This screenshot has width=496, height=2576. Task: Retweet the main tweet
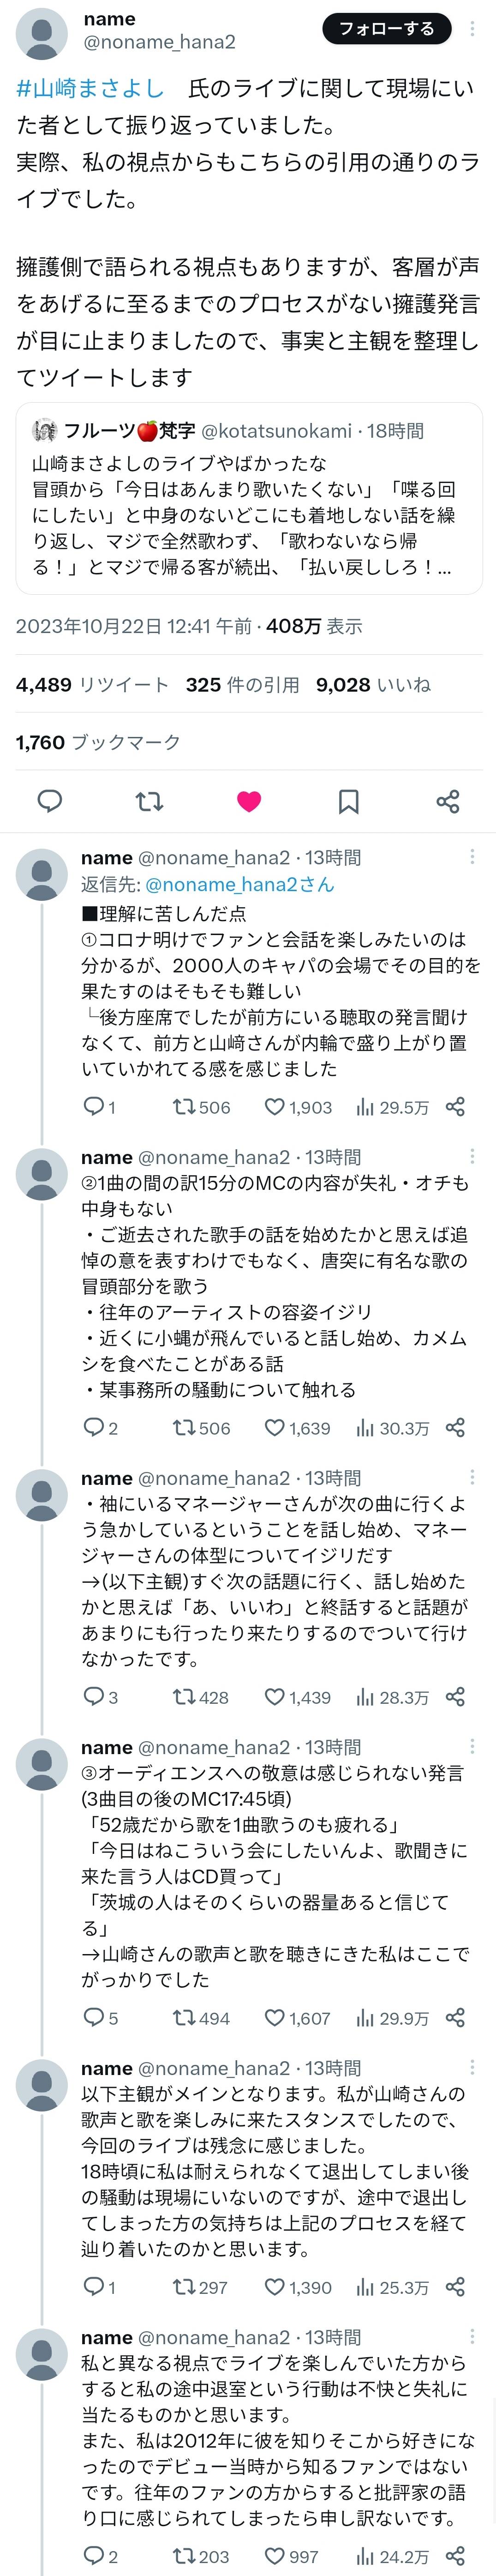(x=149, y=800)
